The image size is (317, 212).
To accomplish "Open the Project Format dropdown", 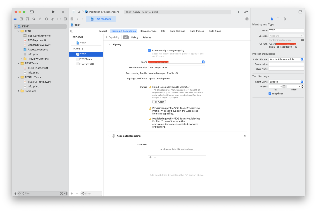I will point(286,59).
